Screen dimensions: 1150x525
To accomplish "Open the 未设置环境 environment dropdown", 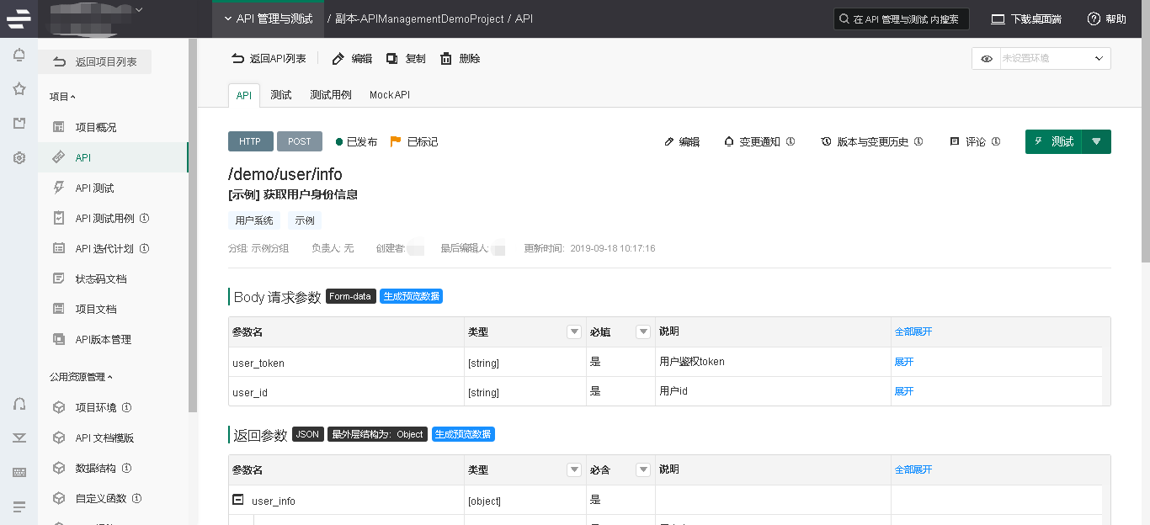I will coord(1054,59).
